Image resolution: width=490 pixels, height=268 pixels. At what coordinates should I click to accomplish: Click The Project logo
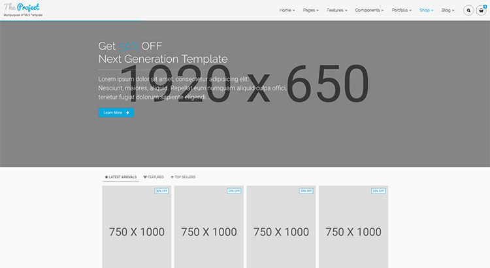click(22, 8)
